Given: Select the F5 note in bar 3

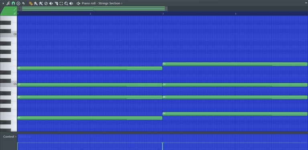Looking at the screenshot, I should pos(235,64).
